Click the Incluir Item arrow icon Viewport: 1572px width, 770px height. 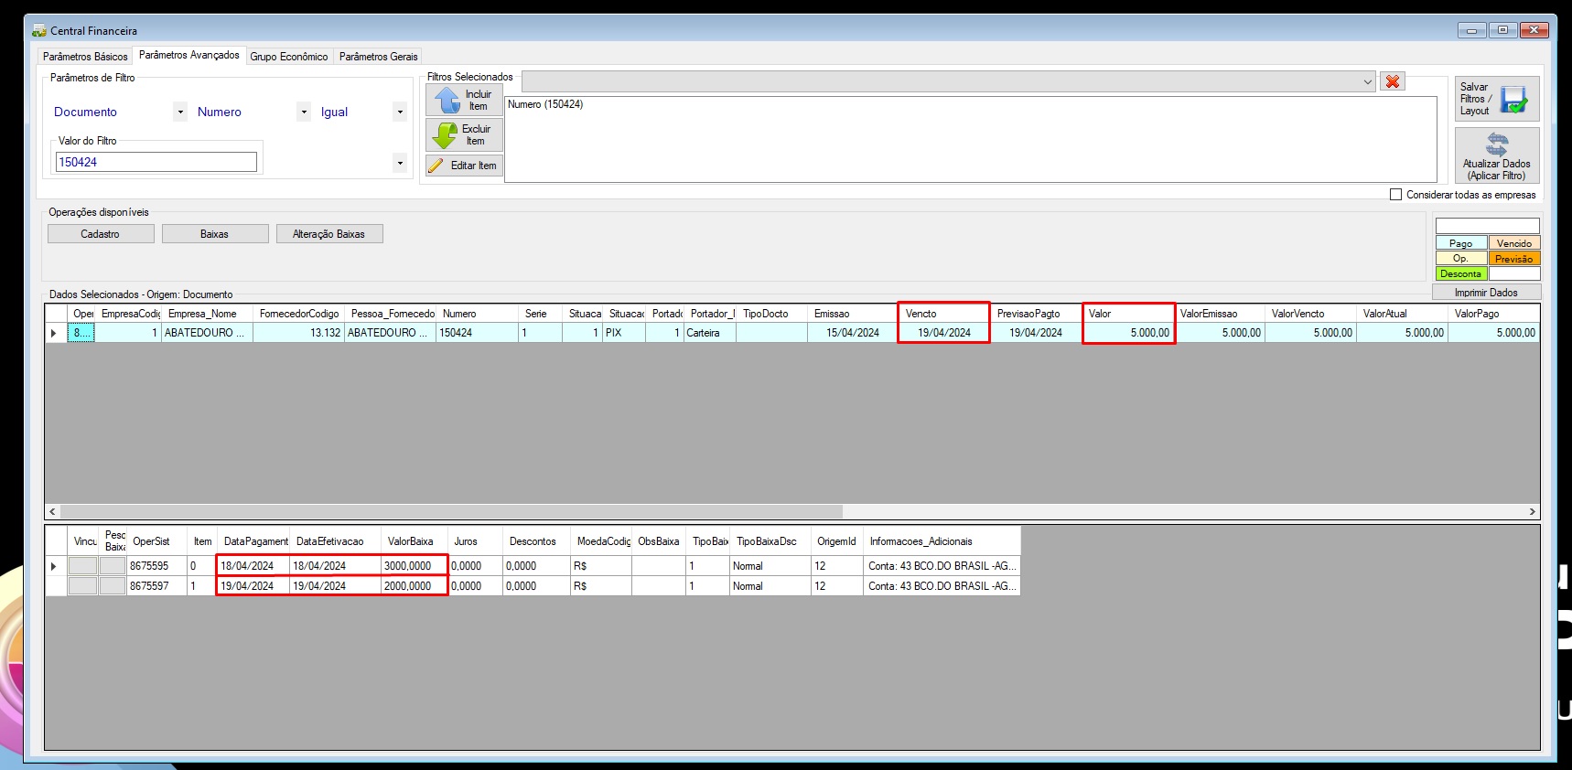447,100
